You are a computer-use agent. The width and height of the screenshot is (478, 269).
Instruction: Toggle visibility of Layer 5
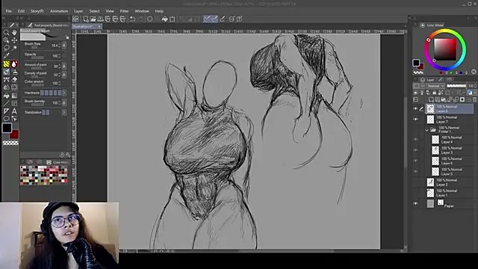pos(415,172)
